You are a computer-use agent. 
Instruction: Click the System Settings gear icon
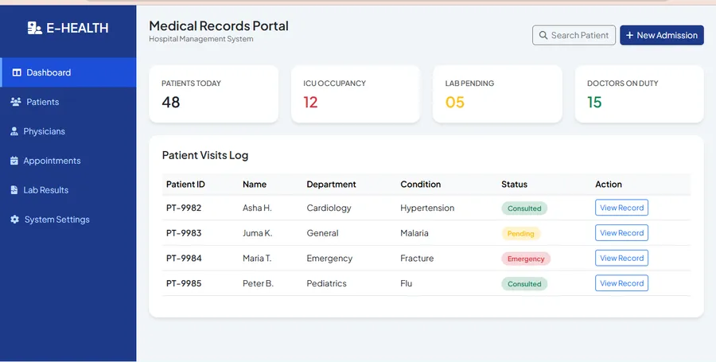(x=14, y=220)
